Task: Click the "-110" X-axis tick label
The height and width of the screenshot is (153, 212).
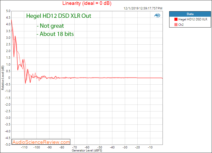Action: click(24, 147)
